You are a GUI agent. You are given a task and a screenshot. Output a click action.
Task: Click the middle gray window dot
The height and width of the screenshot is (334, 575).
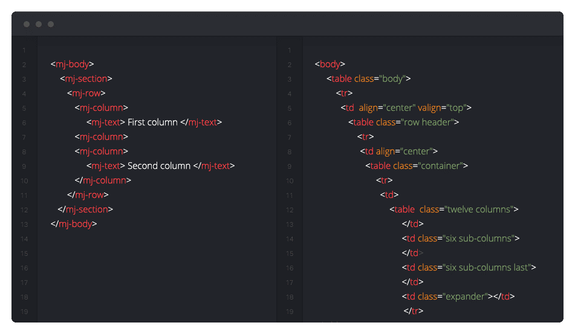click(x=39, y=24)
